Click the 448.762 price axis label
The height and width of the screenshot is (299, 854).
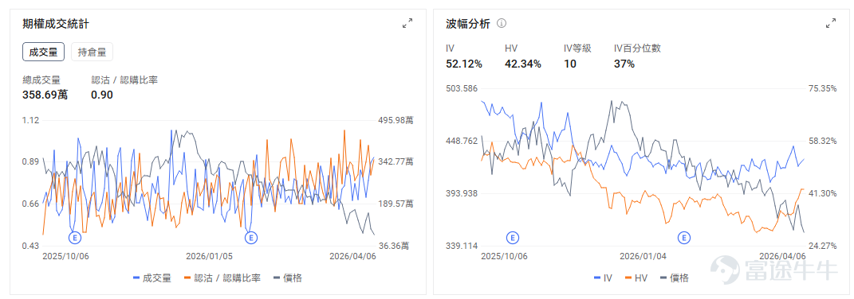[462, 141]
